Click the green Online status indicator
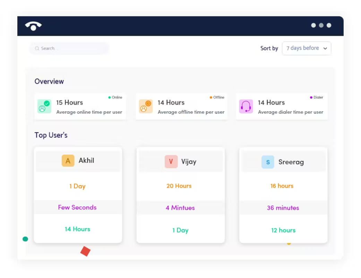Image resolution: width=361 pixels, height=278 pixels. (x=115, y=97)
